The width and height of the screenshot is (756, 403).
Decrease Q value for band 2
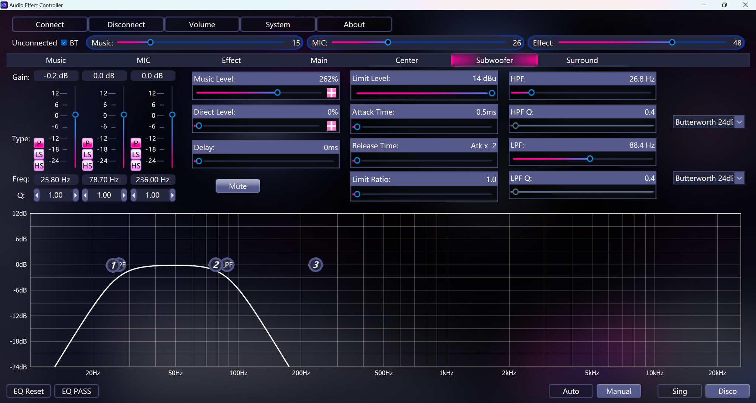85,195
